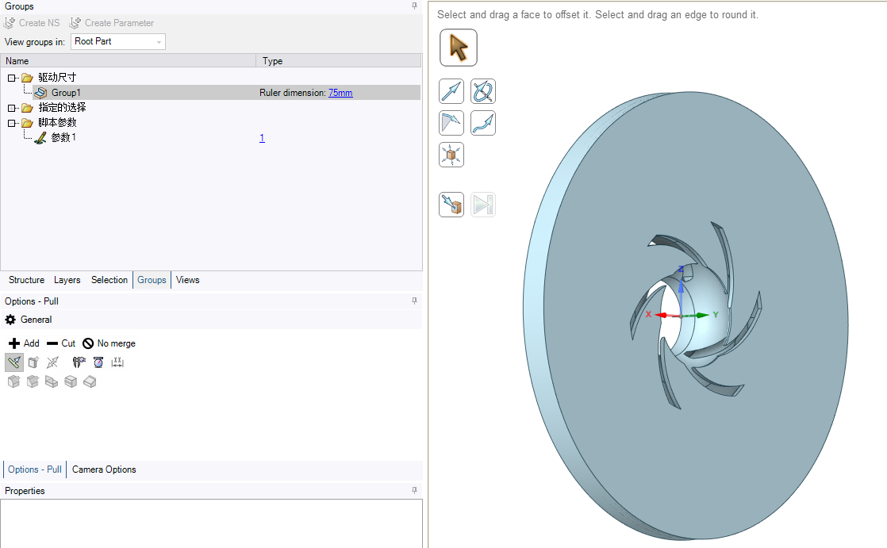The width and height of the screenshot is (887, 548).
Task: Select the Draft tool guide
Action: [x=451, y=123]
